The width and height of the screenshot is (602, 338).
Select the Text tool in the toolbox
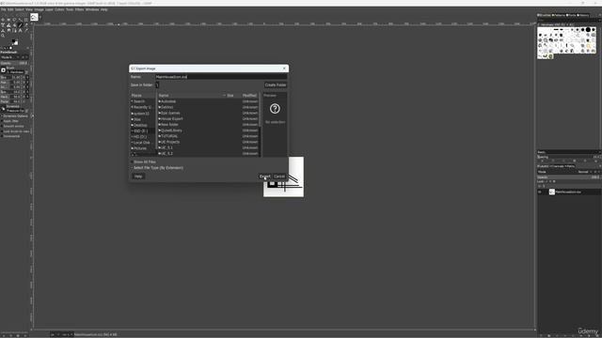pos(21,30)
